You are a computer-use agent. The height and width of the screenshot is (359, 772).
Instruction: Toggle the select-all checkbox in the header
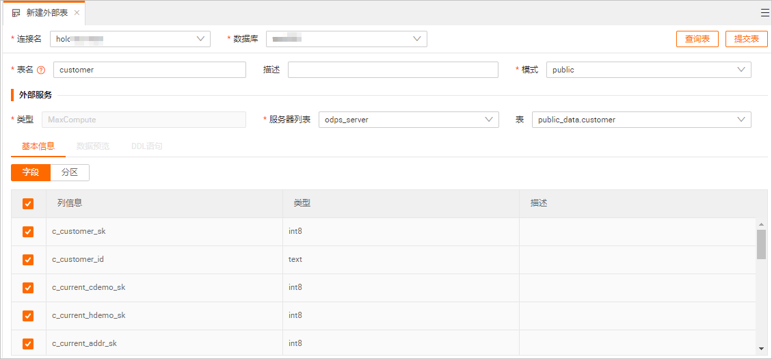point(28,203)
